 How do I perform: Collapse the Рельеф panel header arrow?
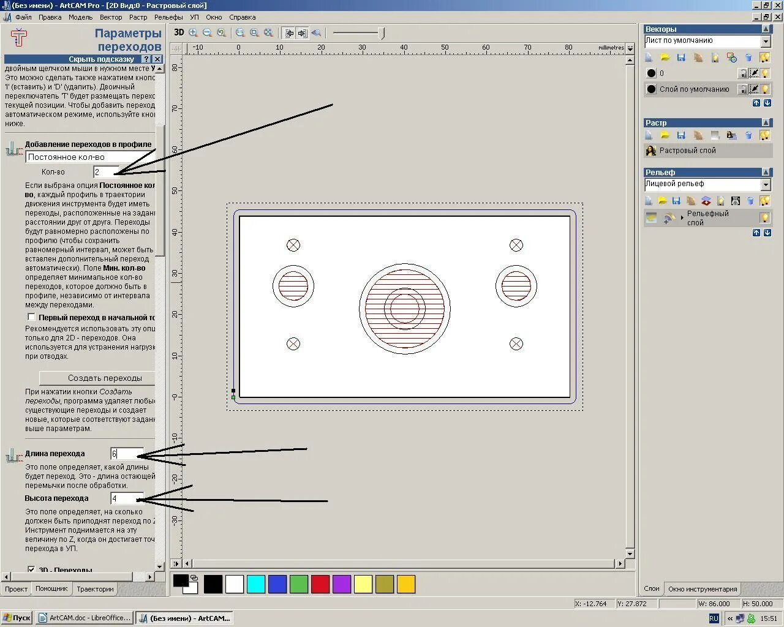(x=766, y=172)
